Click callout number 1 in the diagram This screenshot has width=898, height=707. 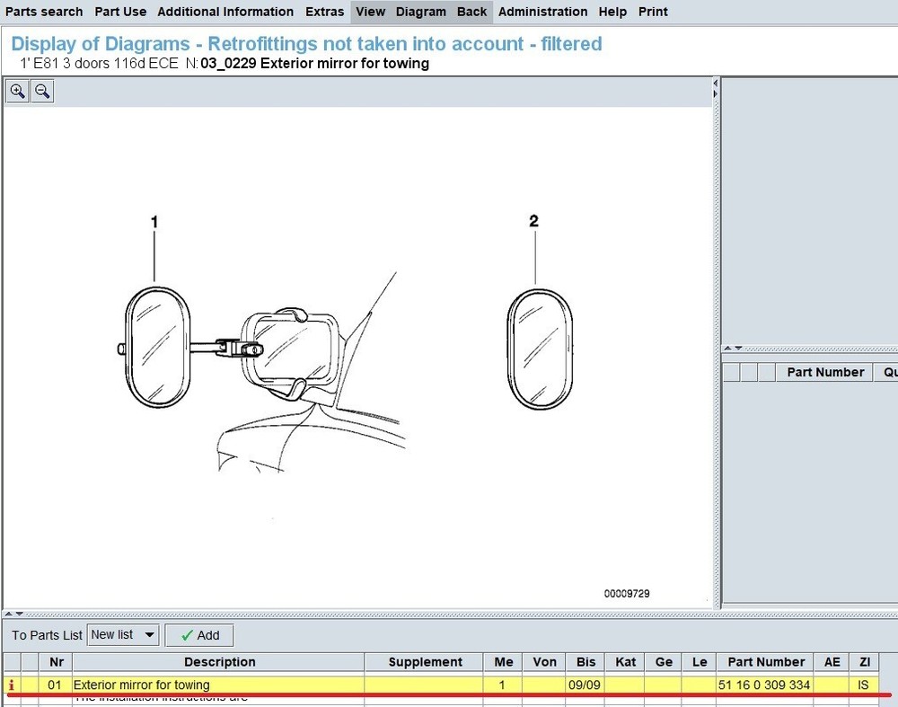(x=154, y=221)
